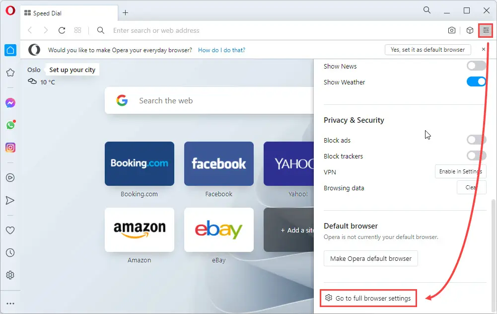Click the Google logo in search box

click(x=122, y=100)
